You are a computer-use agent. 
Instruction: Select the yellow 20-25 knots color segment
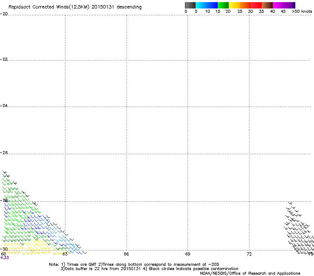[x=234, y=5]
